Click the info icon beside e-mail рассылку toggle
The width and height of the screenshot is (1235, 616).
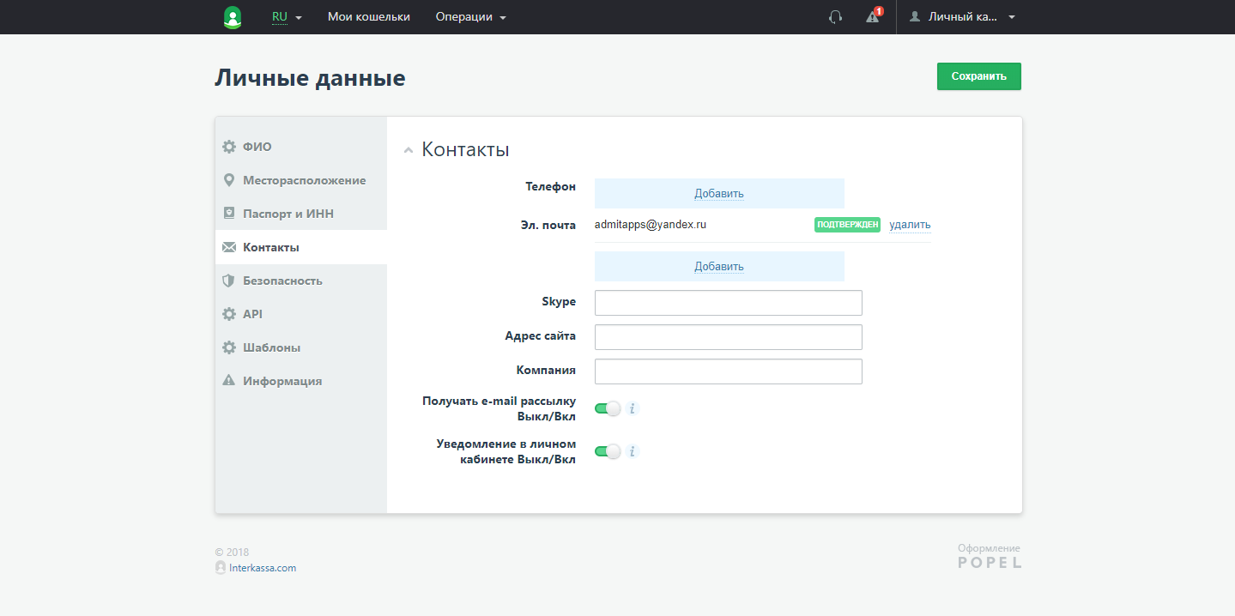pos(633,409)
